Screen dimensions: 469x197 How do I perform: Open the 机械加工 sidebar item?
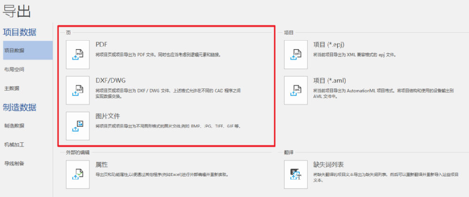(14, 145)
